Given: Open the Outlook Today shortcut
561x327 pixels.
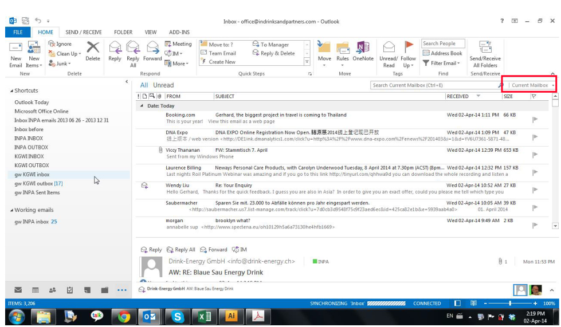Looking at the screenshot, I should [x=32, y=102].
